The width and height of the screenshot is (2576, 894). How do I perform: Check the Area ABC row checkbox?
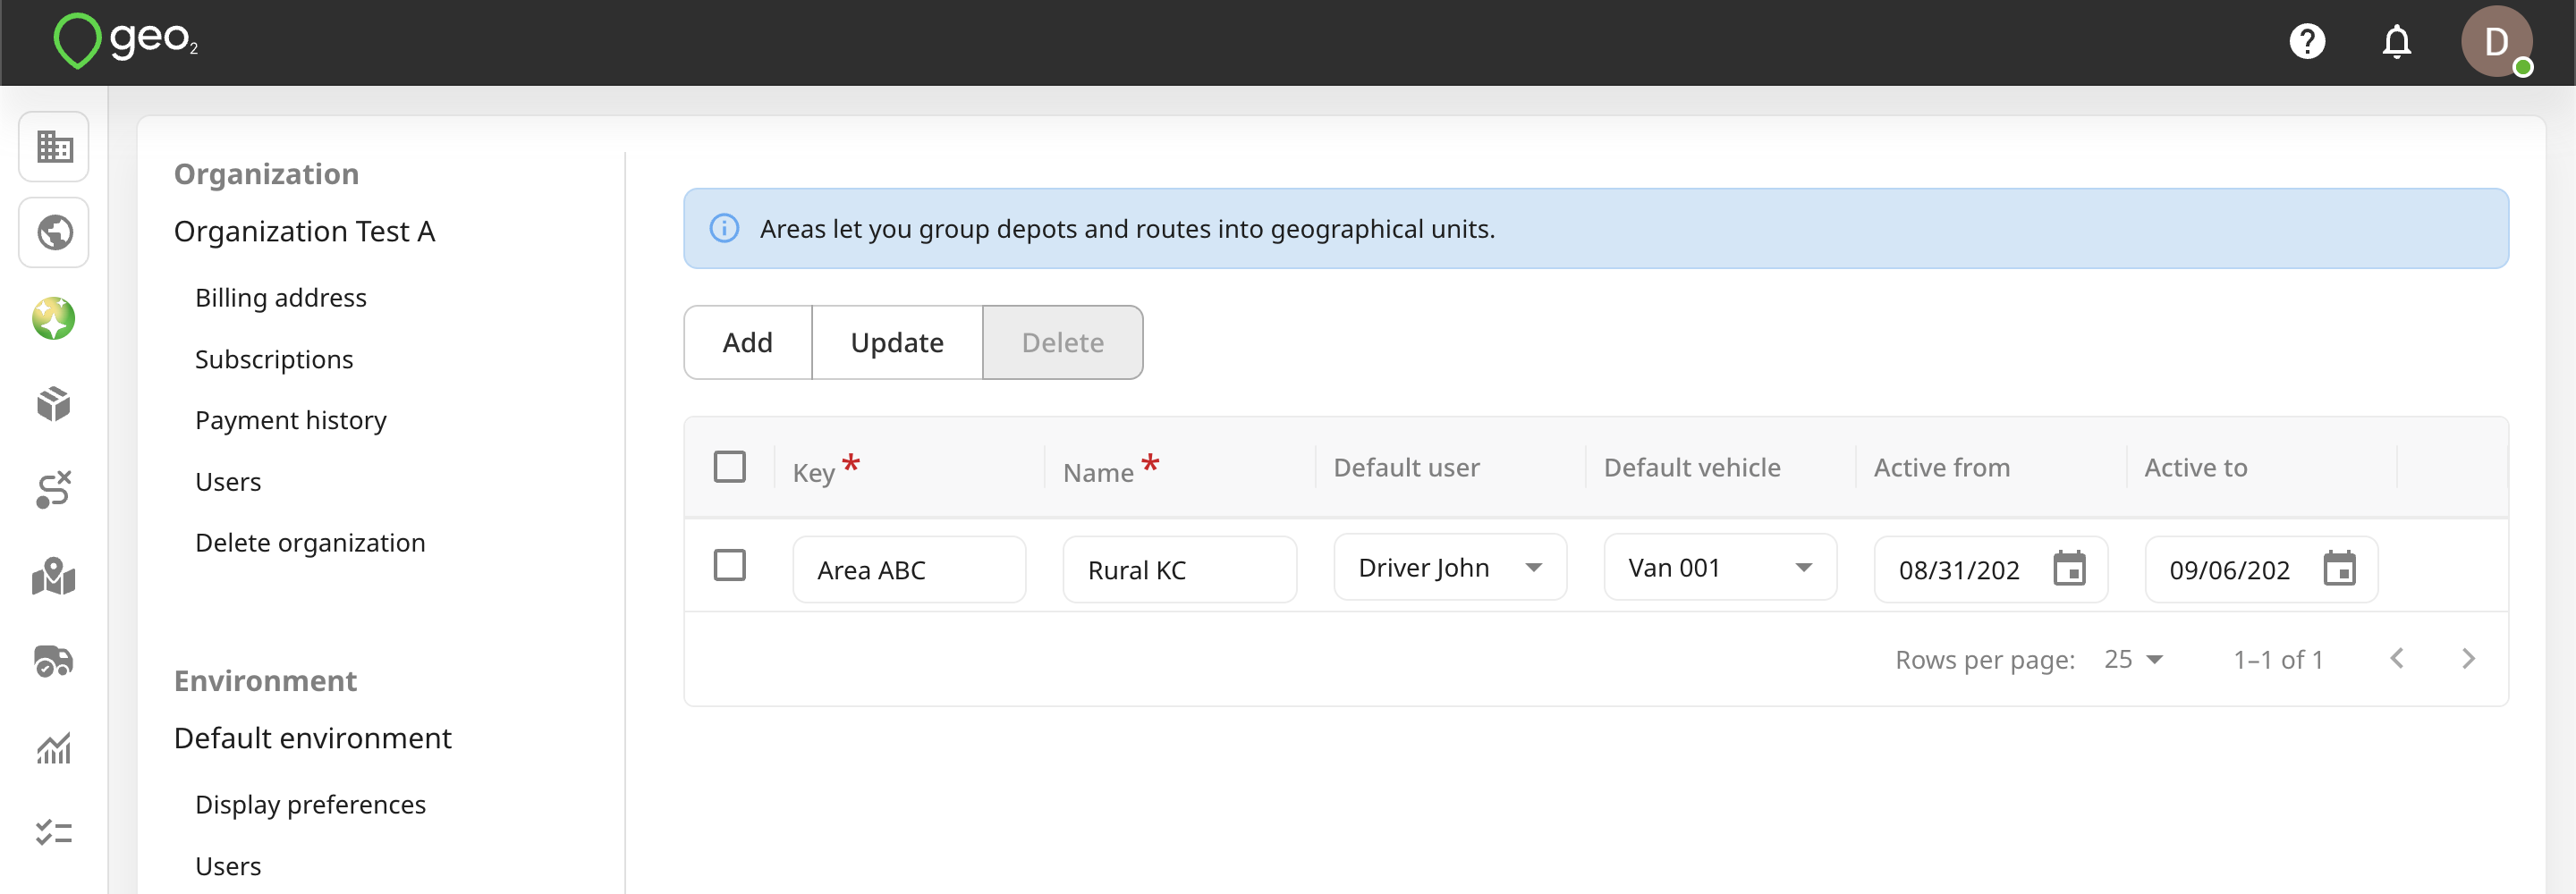coord(730,565)
